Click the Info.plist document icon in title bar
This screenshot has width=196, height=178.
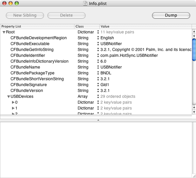[x=85, y=4]
